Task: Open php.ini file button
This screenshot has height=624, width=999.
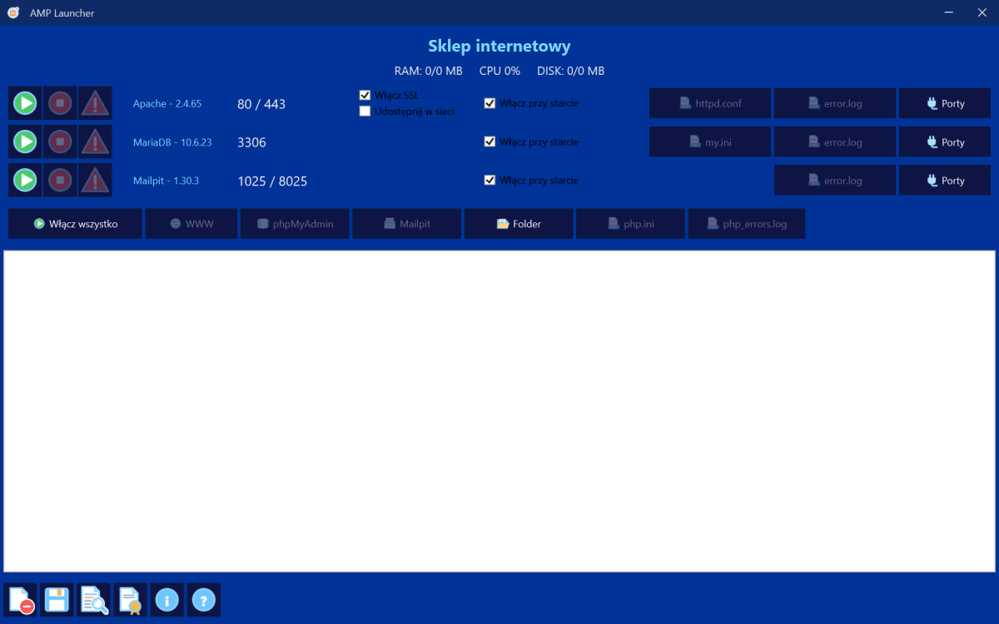Action: coord(630,224)
